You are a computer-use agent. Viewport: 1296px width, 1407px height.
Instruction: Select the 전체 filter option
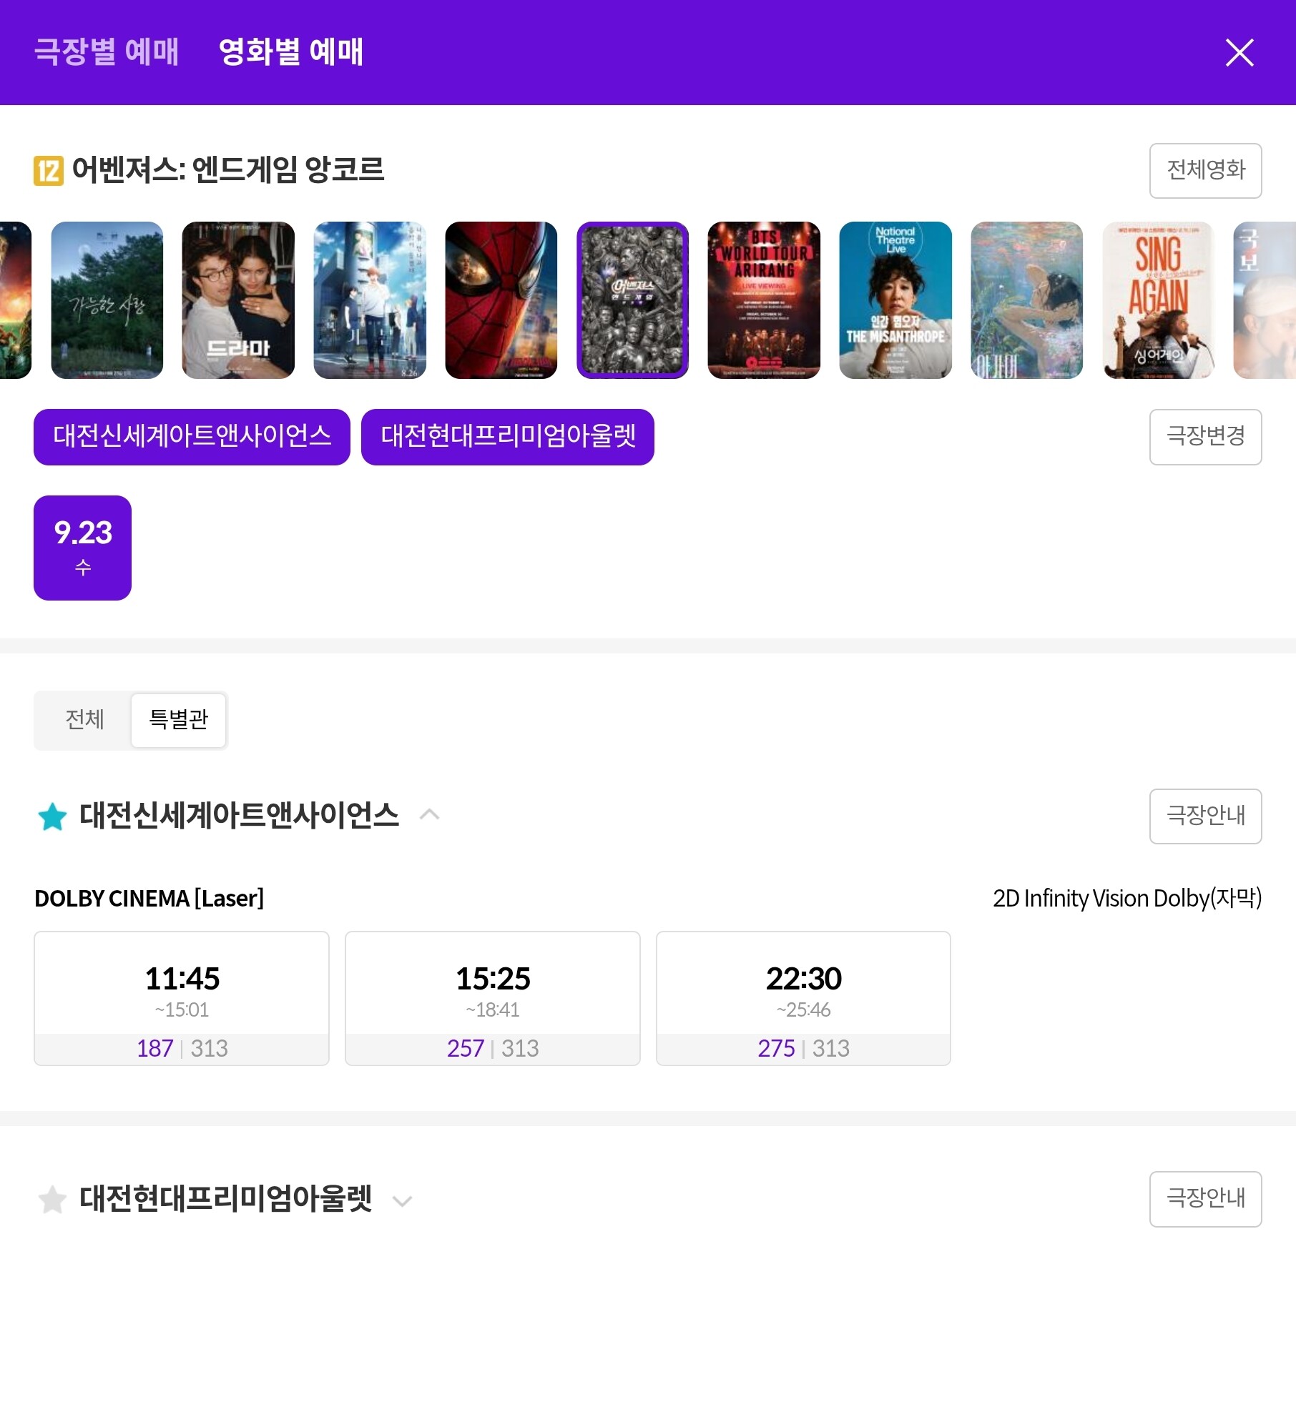(84, 719)
